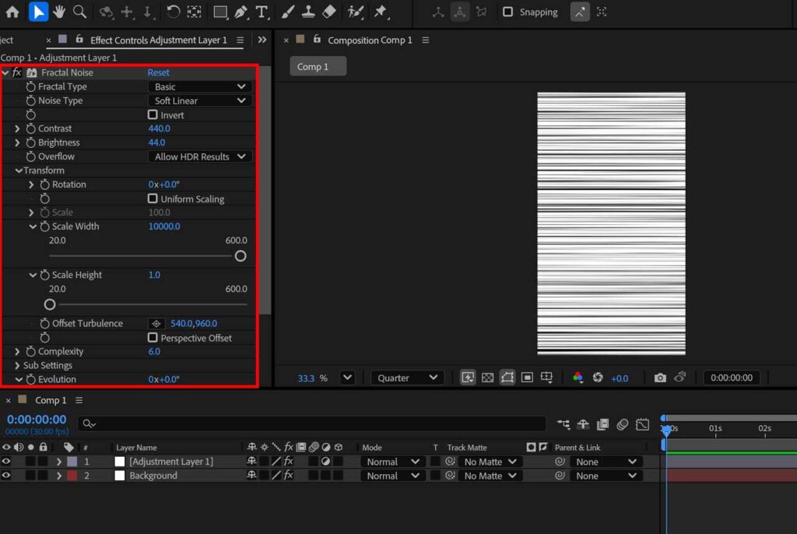Go to the Home screen icon
This screenshot has height=534, width=797.
12,12
